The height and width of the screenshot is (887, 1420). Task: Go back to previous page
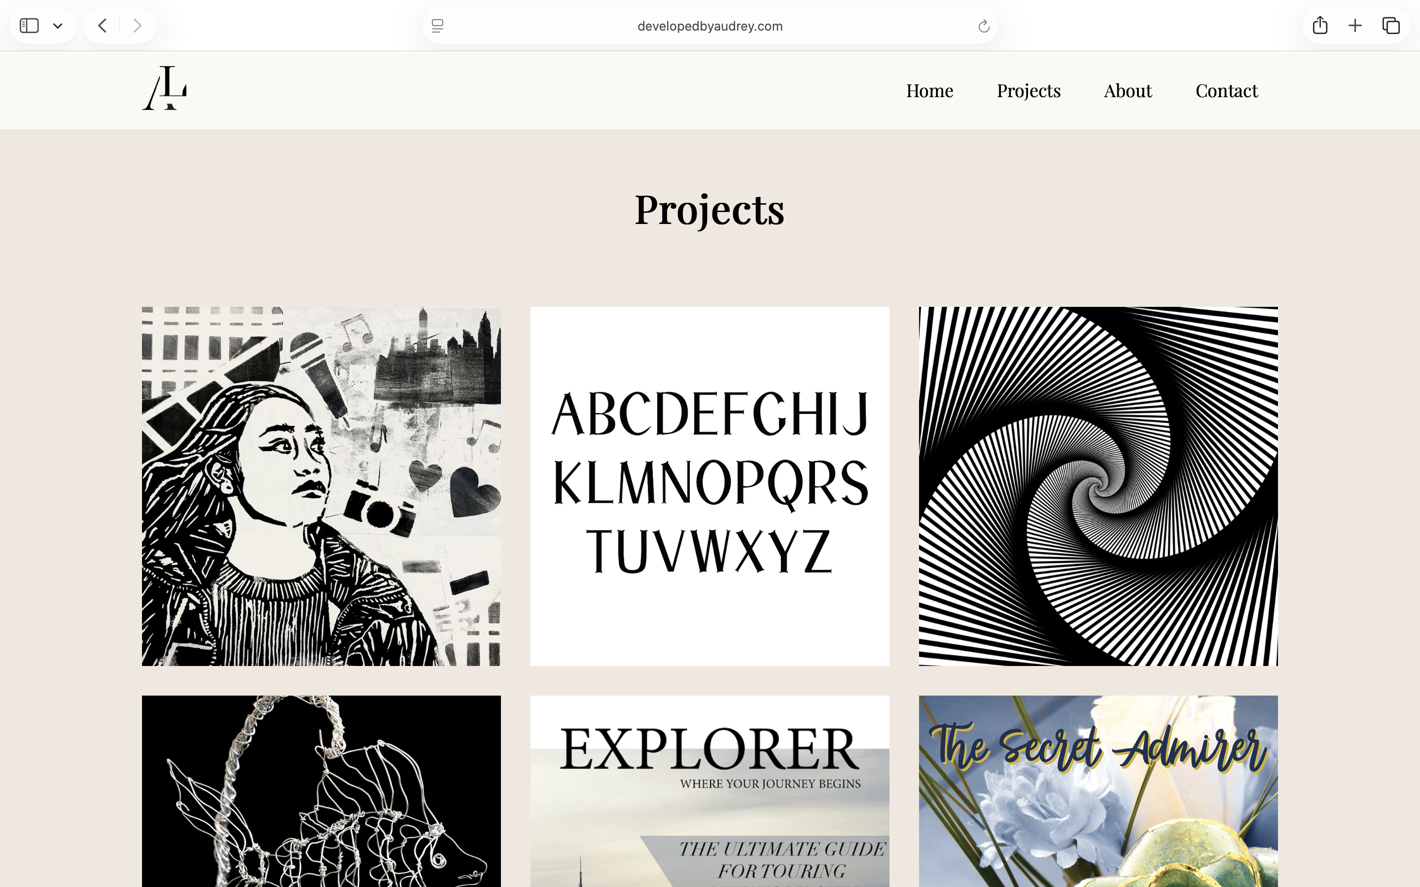tap(103, 26)
